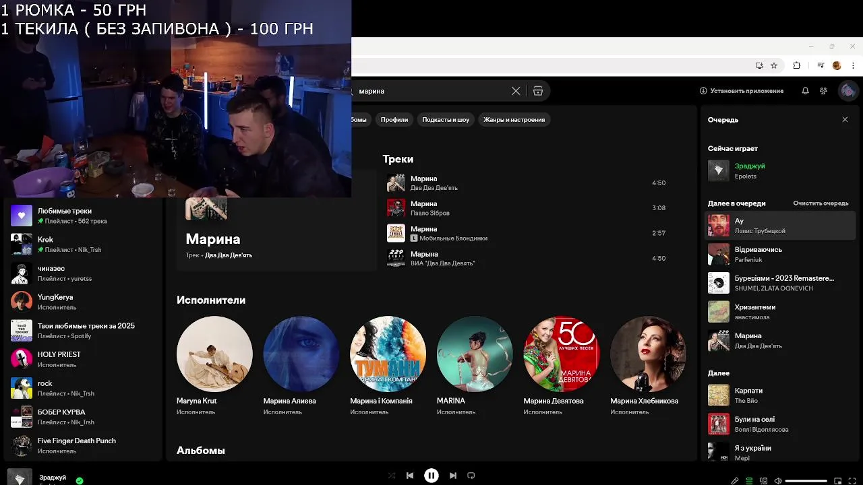Click Chrome profile avatar
863x485 pixels.
click(x=837, y=65)
